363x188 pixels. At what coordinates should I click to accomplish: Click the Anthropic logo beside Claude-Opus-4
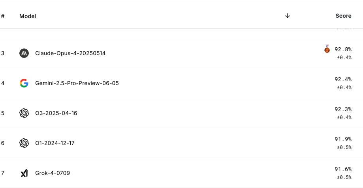[x=24, y=53]
